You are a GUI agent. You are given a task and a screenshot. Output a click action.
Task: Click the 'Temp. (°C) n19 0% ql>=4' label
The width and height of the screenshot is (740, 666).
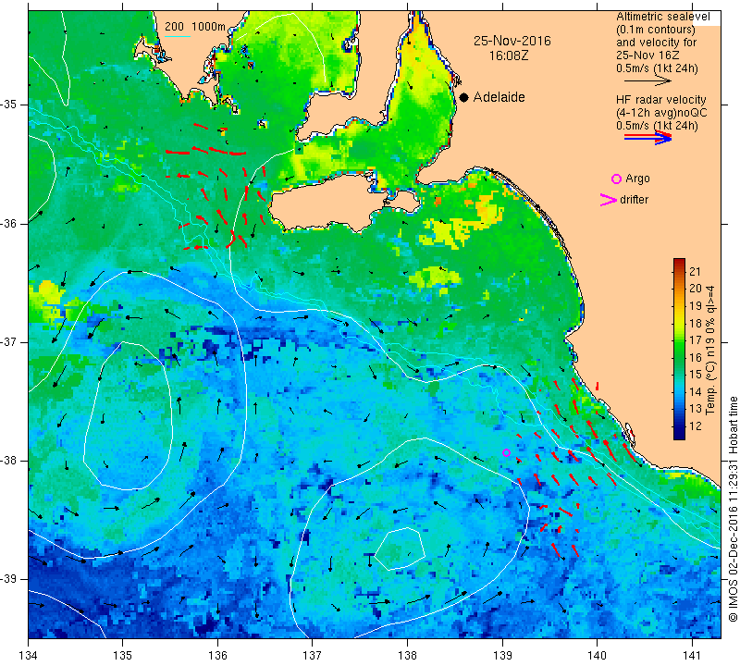coord(710,350)
